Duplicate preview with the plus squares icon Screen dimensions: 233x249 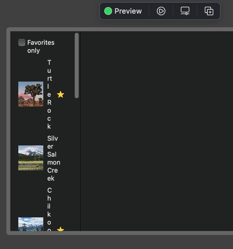209,11
